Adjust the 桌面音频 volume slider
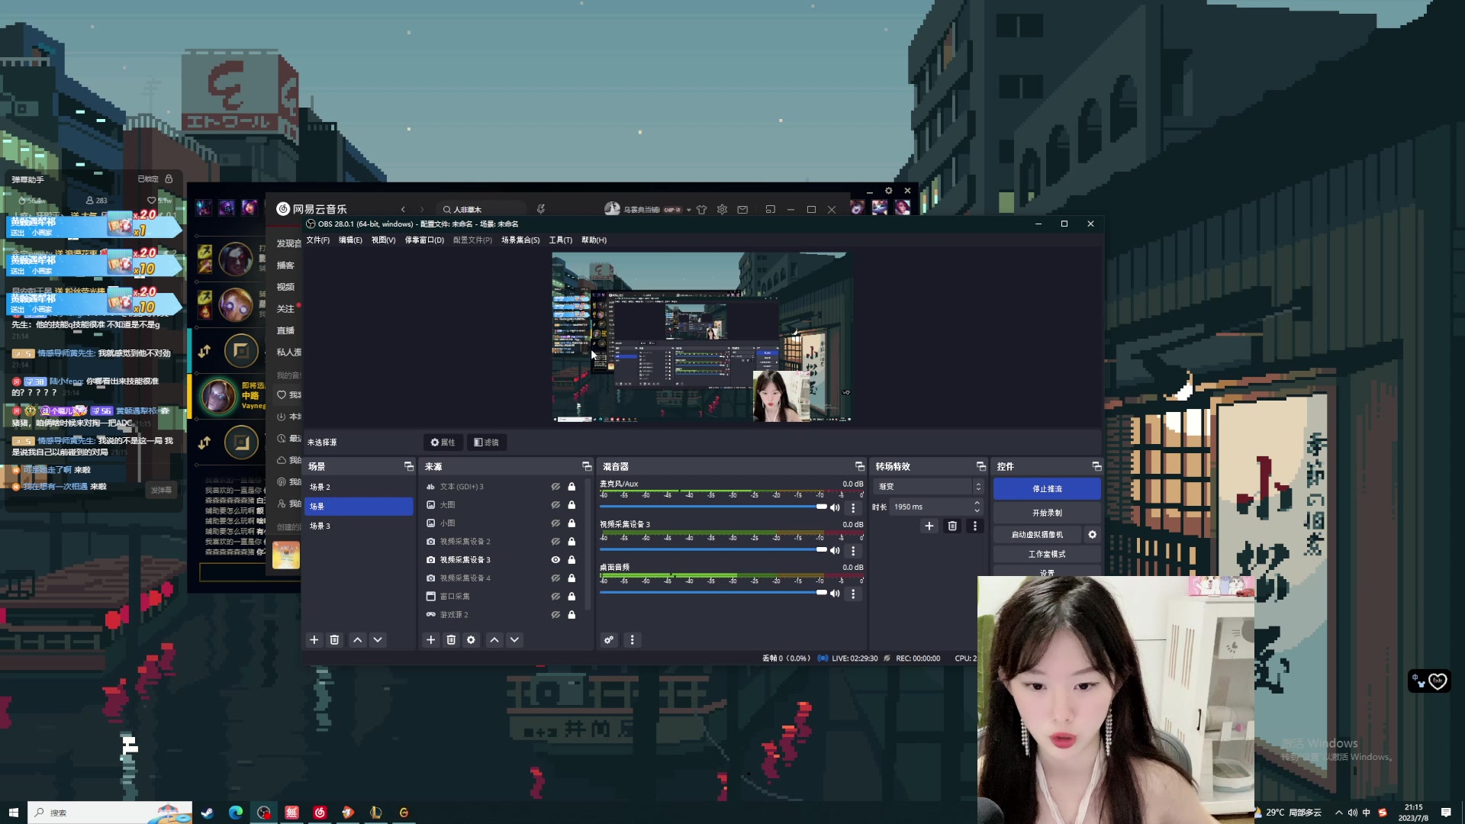This screenshot has height=824, width=1465. 713,593
